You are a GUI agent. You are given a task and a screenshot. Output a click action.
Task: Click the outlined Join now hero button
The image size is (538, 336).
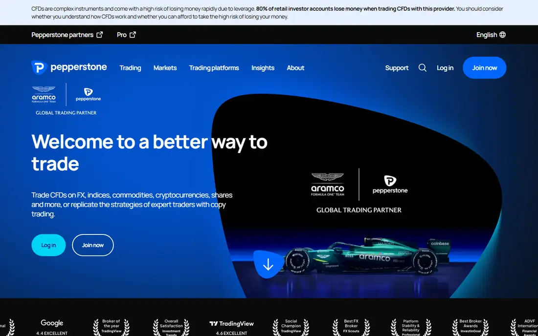(92, 245)
